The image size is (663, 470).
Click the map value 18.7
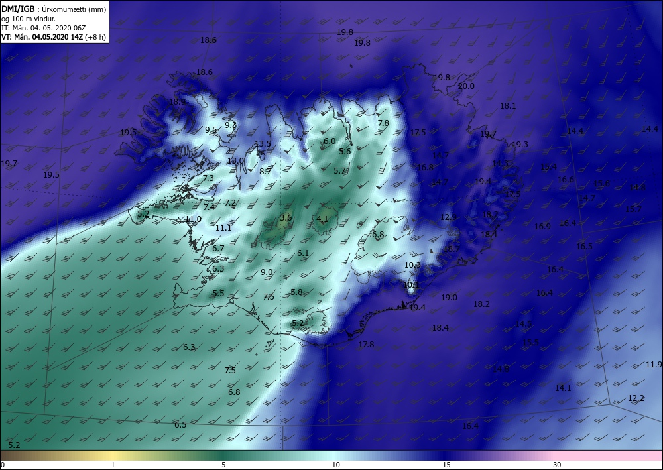[x=451, y=249]
